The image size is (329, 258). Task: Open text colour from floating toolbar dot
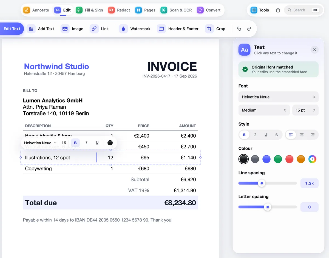(x=110, y=143)
